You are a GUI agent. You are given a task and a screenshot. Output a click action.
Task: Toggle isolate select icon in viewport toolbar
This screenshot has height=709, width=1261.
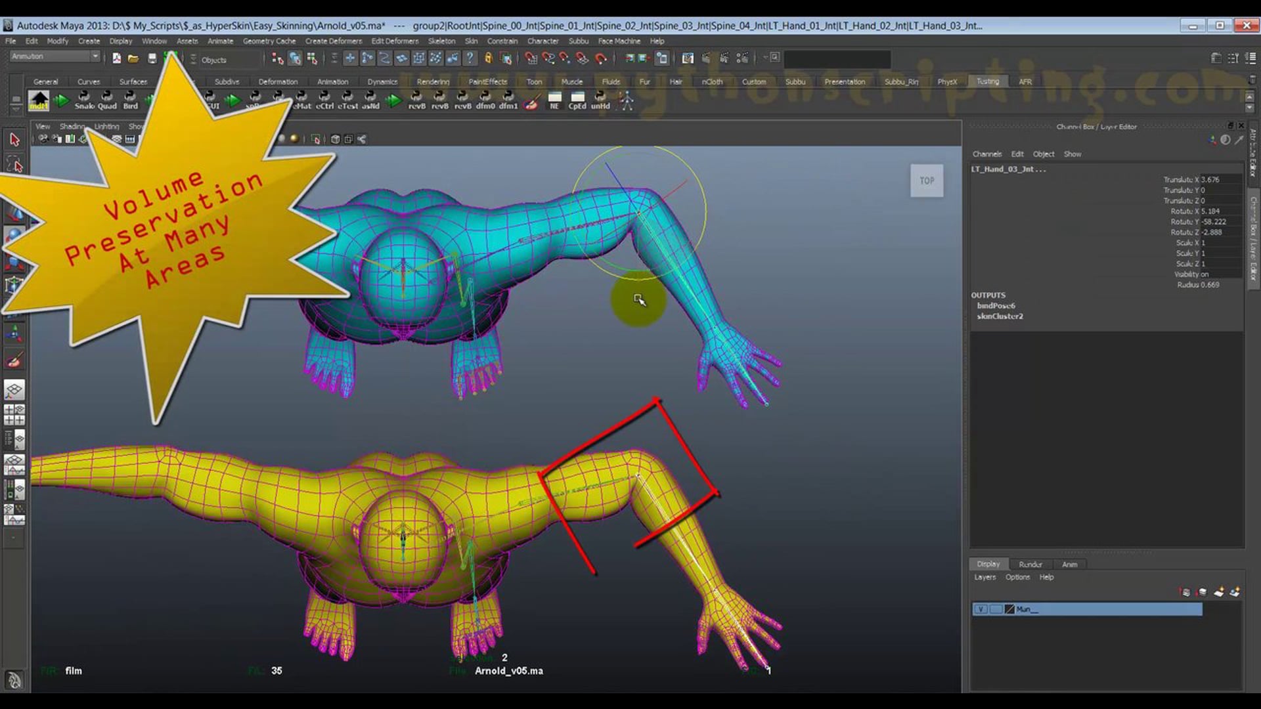click(316, 139)
